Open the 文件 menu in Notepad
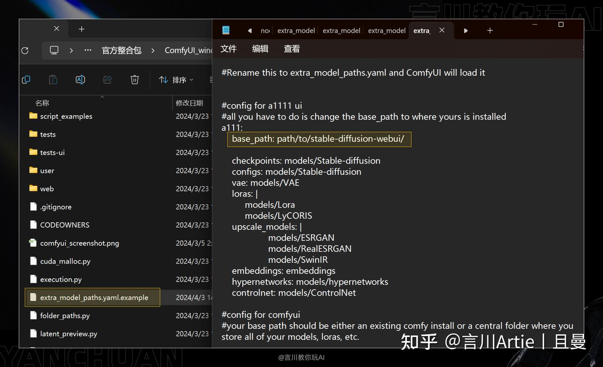Viewport: 603px width, 367px height. [x=229, y=49]
